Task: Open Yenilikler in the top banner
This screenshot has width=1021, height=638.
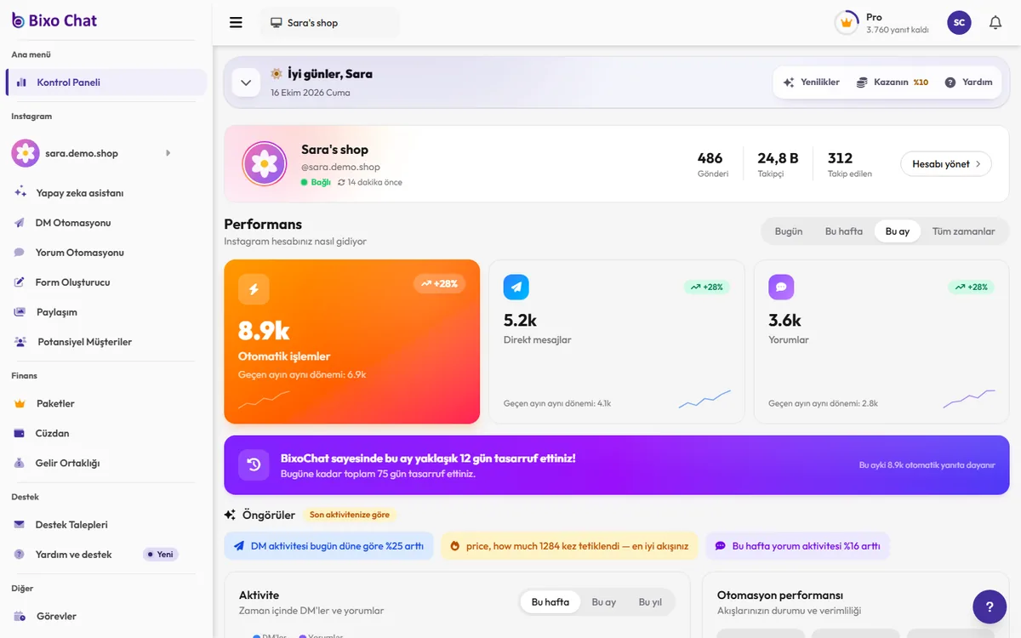Action: (812, 83)
